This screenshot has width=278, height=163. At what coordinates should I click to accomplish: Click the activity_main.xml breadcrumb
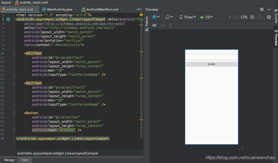click(x=31, y=3)
